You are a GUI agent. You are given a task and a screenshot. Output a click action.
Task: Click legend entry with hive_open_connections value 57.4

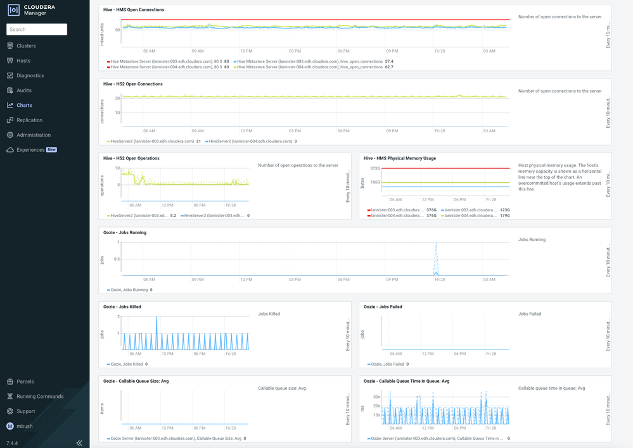[x=313, y=61]
